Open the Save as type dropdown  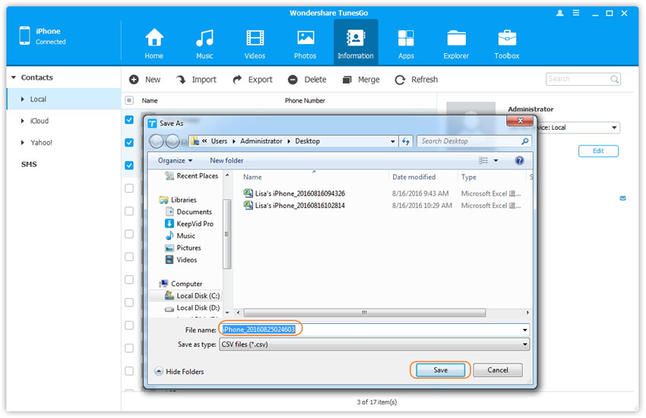tap(374, 344)
